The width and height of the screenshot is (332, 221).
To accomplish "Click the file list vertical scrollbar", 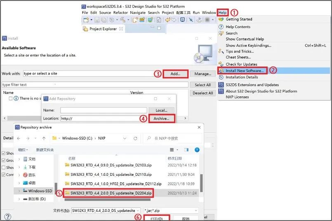I will pyautogui.click(x=201, y=183).
